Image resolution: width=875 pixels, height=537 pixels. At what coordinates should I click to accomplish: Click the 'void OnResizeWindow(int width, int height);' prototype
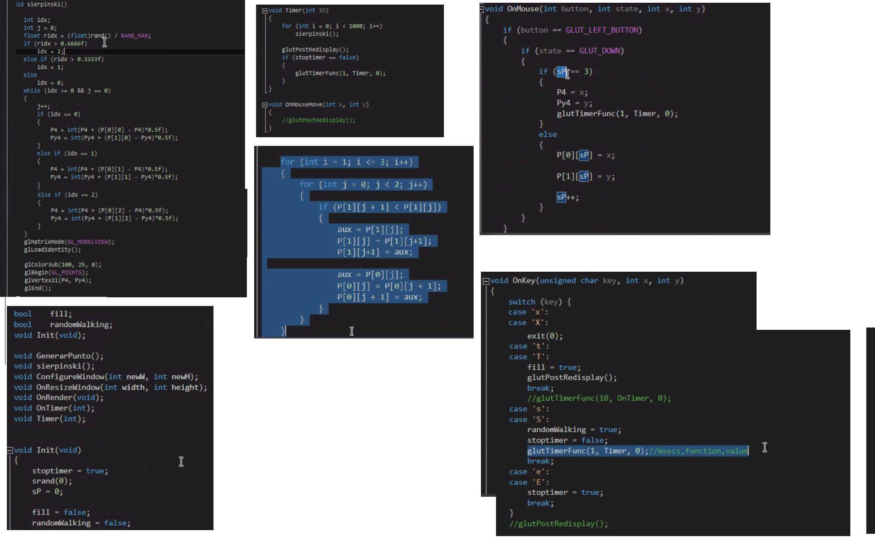(x=110, y=387)
